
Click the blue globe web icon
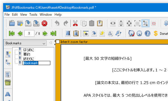pos(139,33)
